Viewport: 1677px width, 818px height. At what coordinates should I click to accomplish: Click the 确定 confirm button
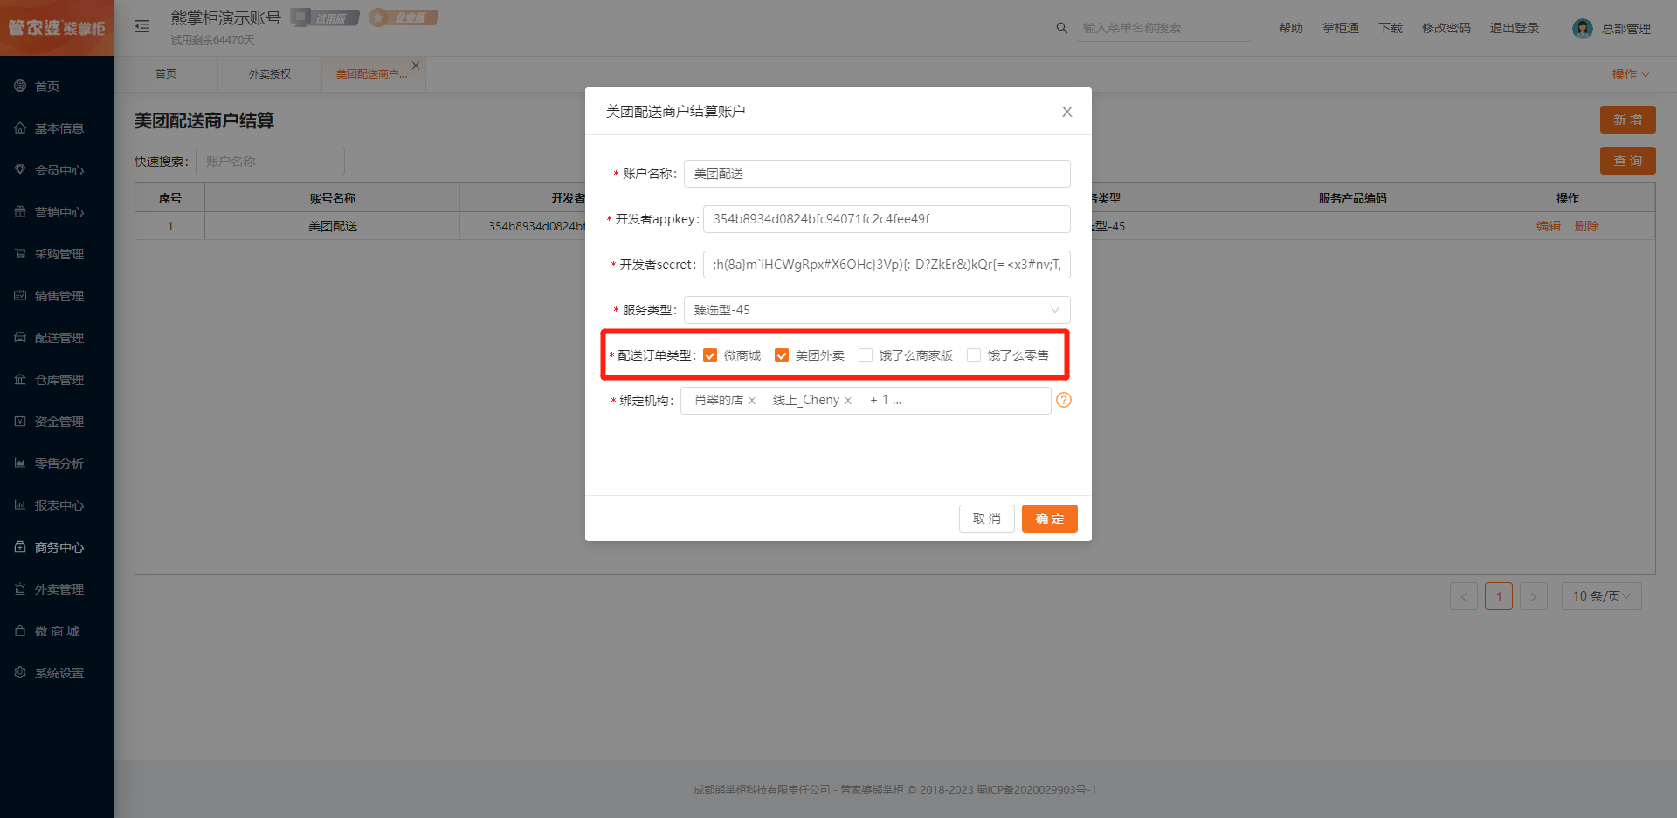point(1050,519)
